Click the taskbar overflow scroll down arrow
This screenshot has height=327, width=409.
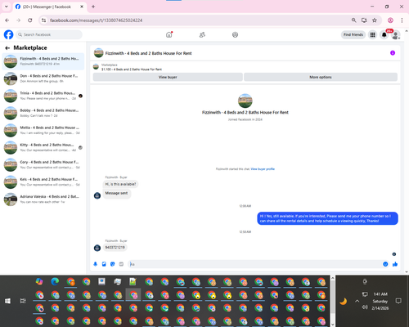[333, 325]
